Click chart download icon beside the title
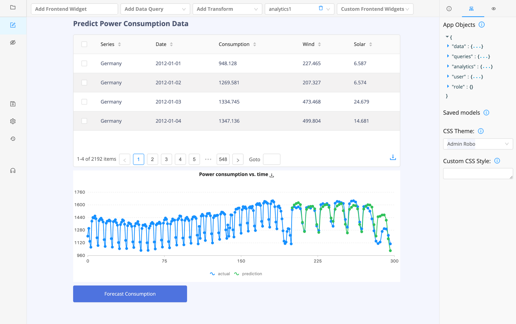 [272, 175]
